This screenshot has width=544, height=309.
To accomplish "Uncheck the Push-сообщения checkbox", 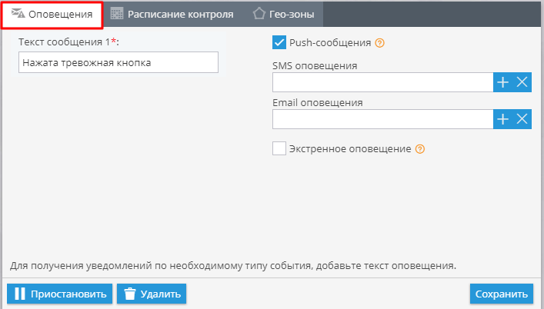I will [279, 42].
